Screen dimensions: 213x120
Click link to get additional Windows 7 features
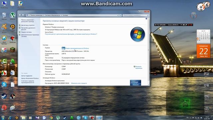(71, 34)
